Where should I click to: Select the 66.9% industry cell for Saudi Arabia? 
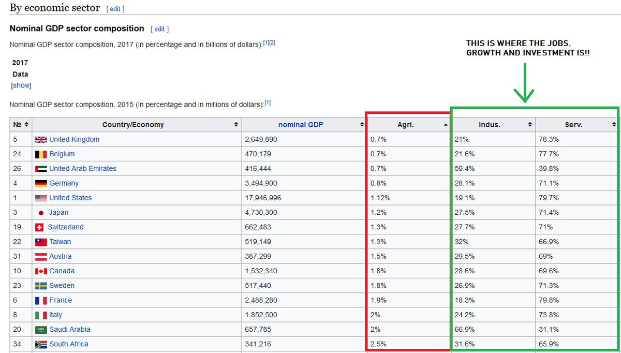click(494, 330)
